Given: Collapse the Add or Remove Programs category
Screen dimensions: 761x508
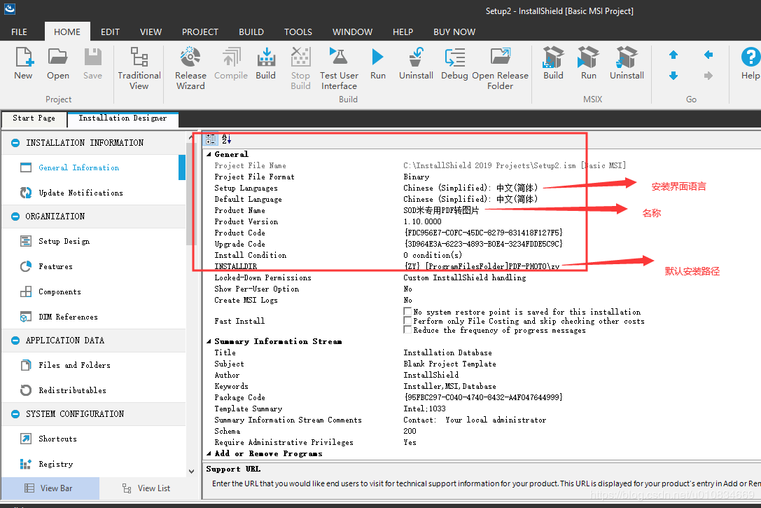Looking at the screenshot, I should click(x=209, y=453).
